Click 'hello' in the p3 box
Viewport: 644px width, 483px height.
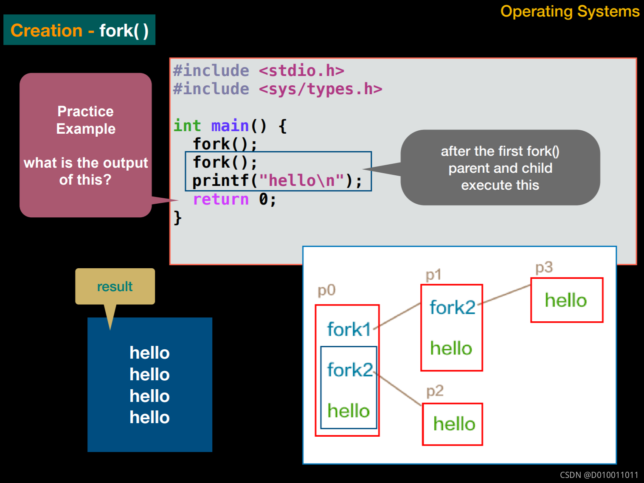[566, 300]
